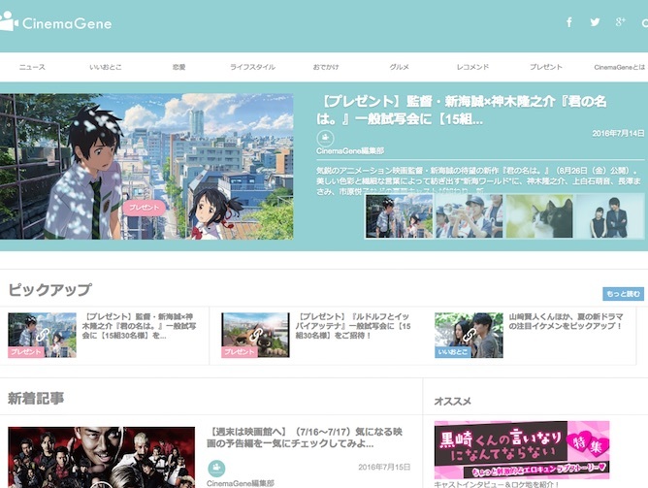Open 週末は映画館へ article headline
Image resolution: width=648 pixels, height=488 pixels.
click(305, 438)
